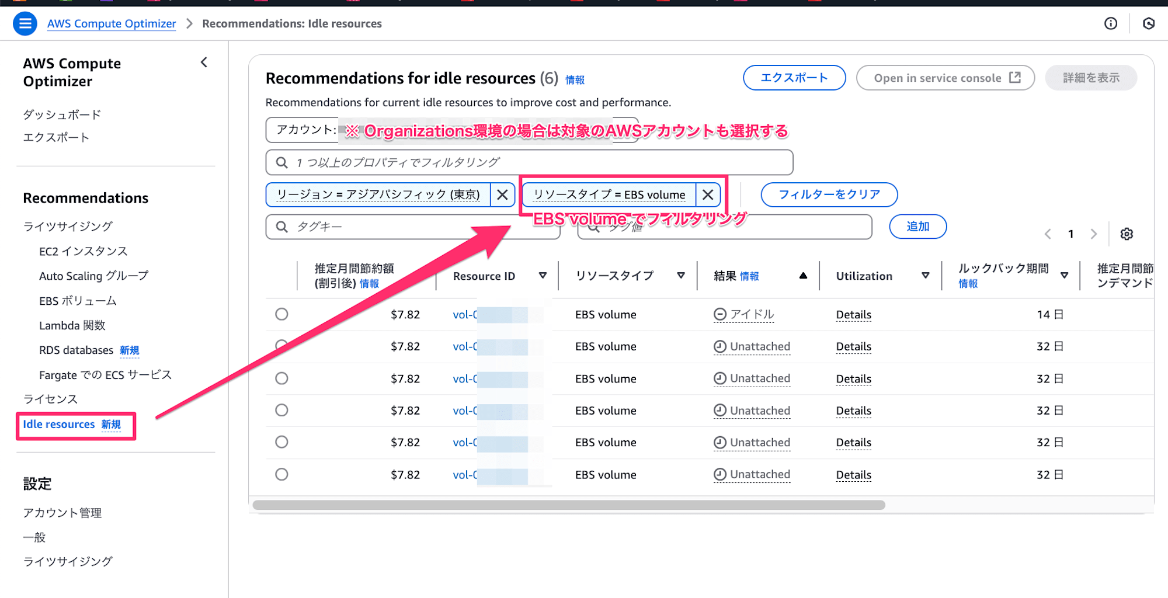Screen dimensions: 1168x598
Task: Open ライセンス recommendations
Action: 50,399
